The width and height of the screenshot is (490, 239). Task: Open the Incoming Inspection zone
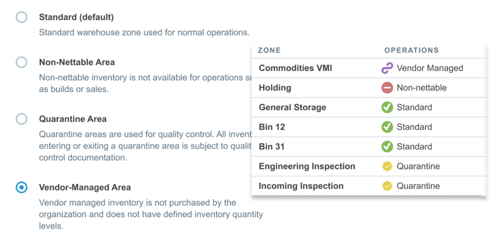[x=369, y=186]
